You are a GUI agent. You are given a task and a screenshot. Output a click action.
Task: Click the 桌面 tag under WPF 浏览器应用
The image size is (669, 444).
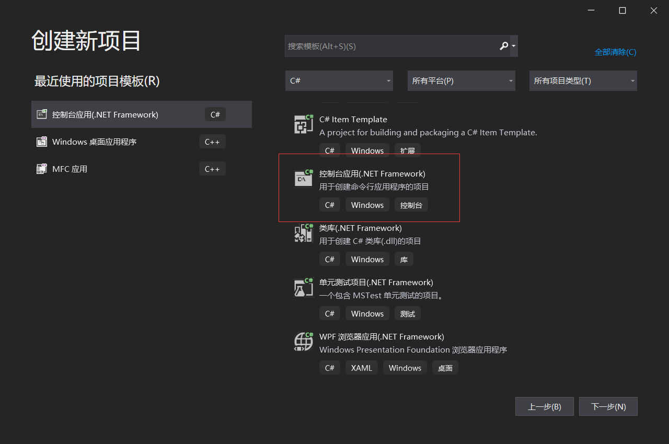pos(445,368)
